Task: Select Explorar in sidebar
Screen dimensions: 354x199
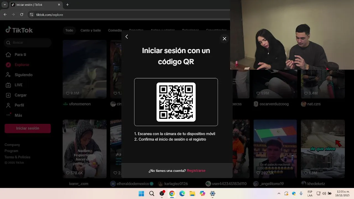Action: 18,65
